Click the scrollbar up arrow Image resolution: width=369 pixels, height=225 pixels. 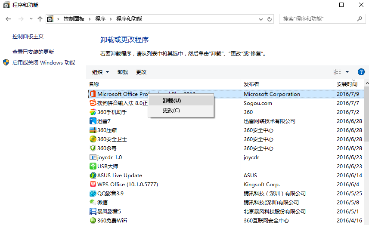367,83
